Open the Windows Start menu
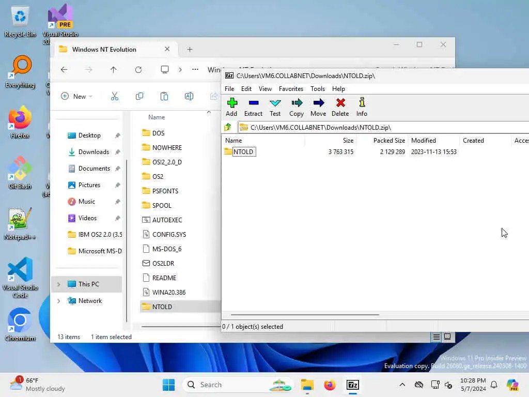 coord(169,385)
